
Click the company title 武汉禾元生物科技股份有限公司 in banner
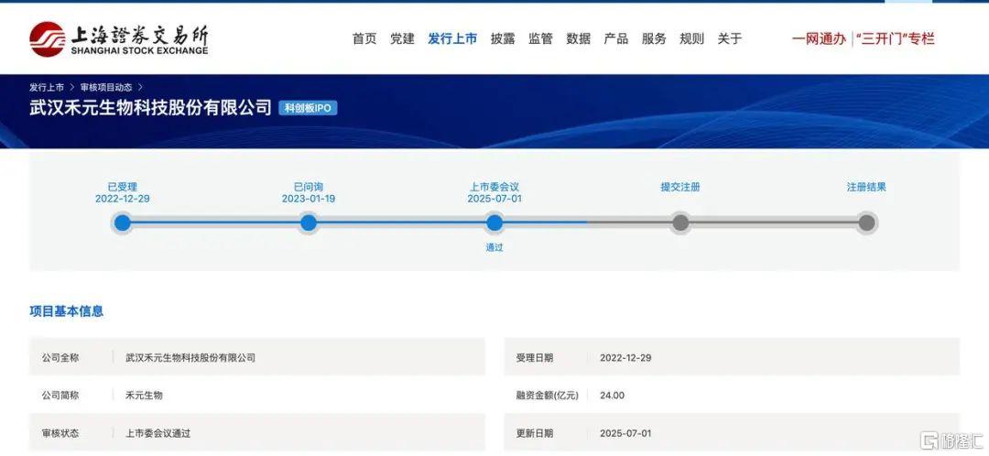click(x=150, y=107)
